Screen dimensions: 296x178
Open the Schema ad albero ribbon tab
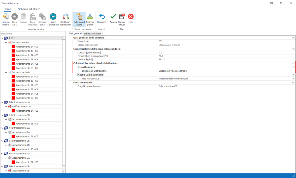pyautogui.click(x=29, y=9)
